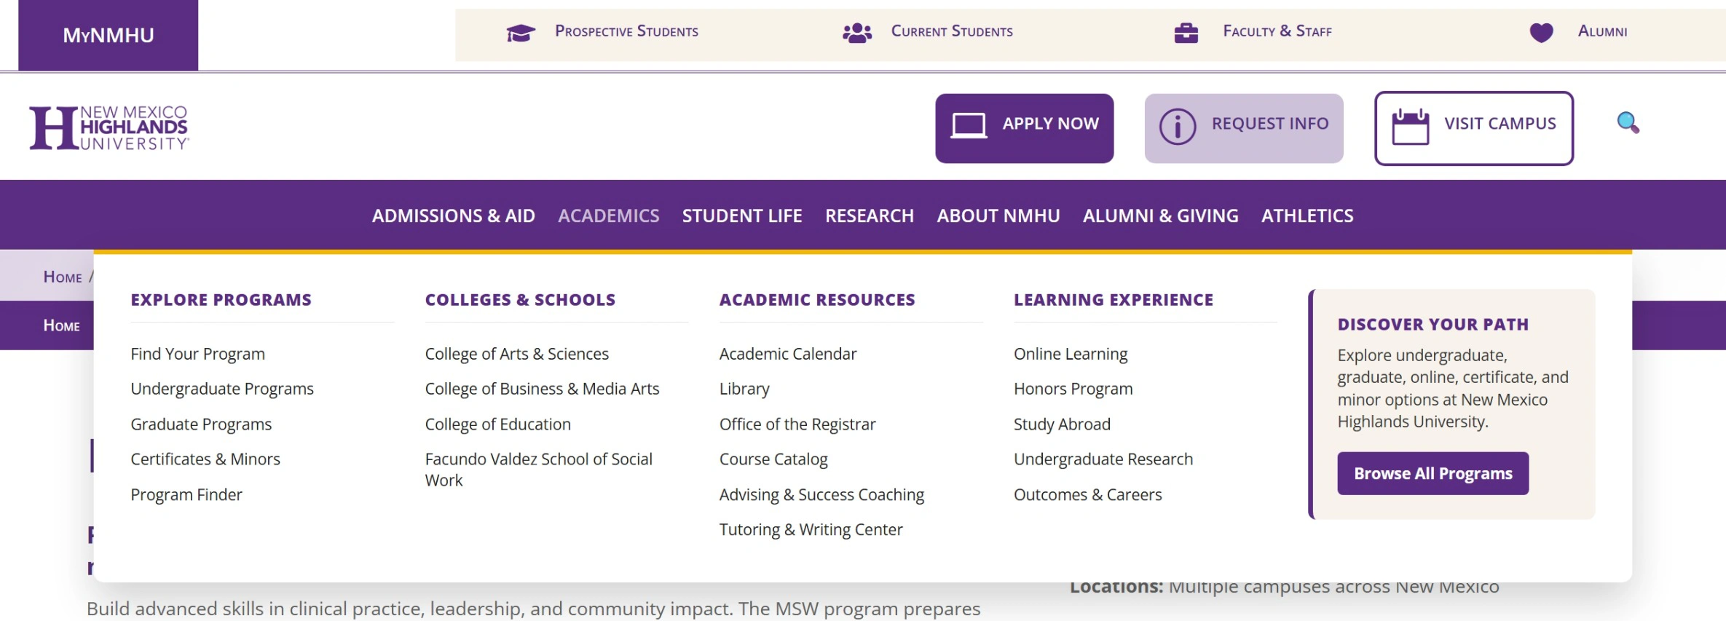
Task: Open College of Business & Media Arts
Action: pos(542,389)
